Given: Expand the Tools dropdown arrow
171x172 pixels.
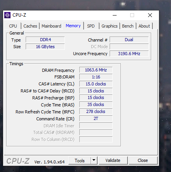Looking at the screenshot, I should coord(94,161).
